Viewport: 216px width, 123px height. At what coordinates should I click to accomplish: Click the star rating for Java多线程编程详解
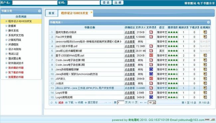[x=172, y=69]
